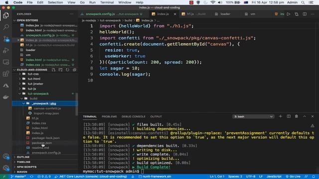319x179 pixels.
Task: Close index.js in Open Editors list
Action: (x=18, y=40)
